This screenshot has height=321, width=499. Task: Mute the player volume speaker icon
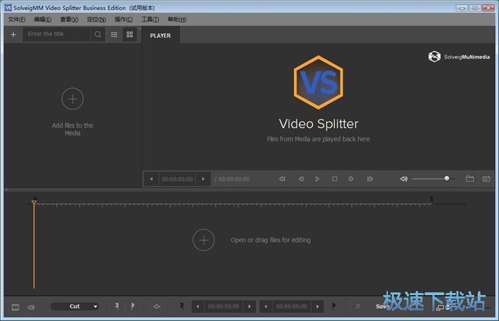click(404, 179)
